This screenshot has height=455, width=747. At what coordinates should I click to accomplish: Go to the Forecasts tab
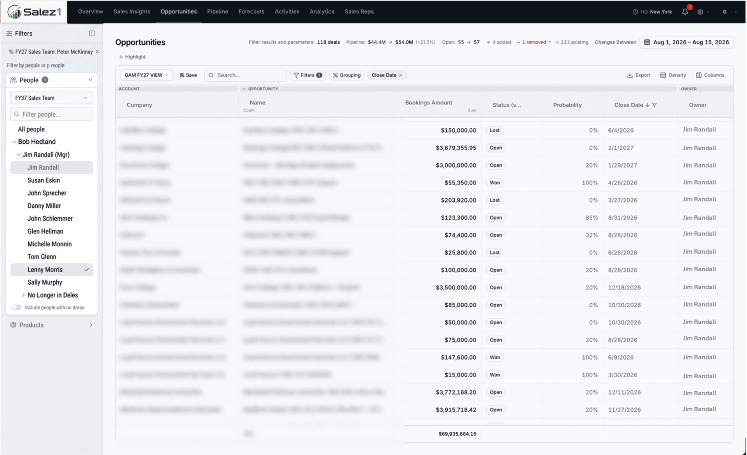point(251,11)
